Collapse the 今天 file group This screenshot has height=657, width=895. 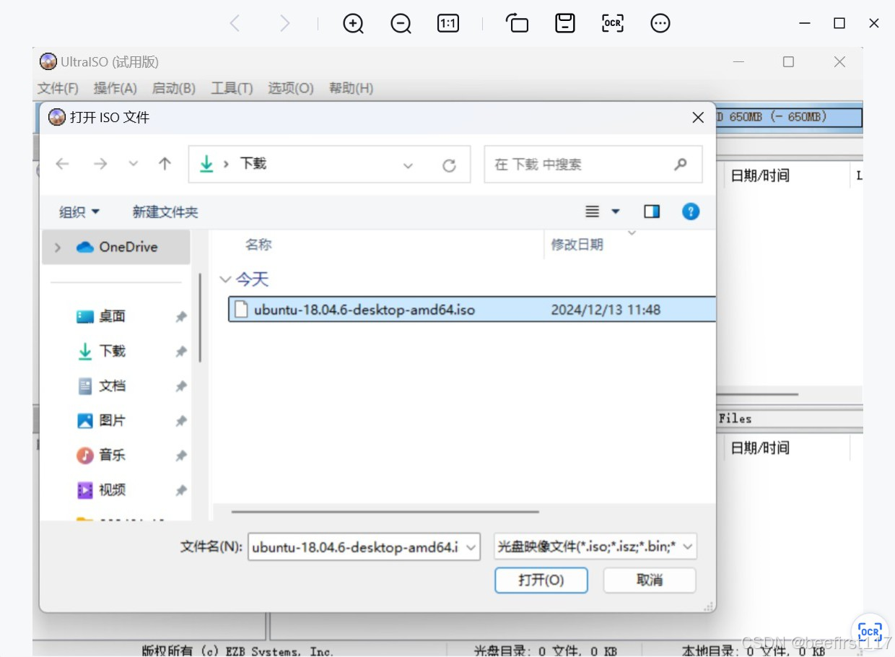(225, 279)
